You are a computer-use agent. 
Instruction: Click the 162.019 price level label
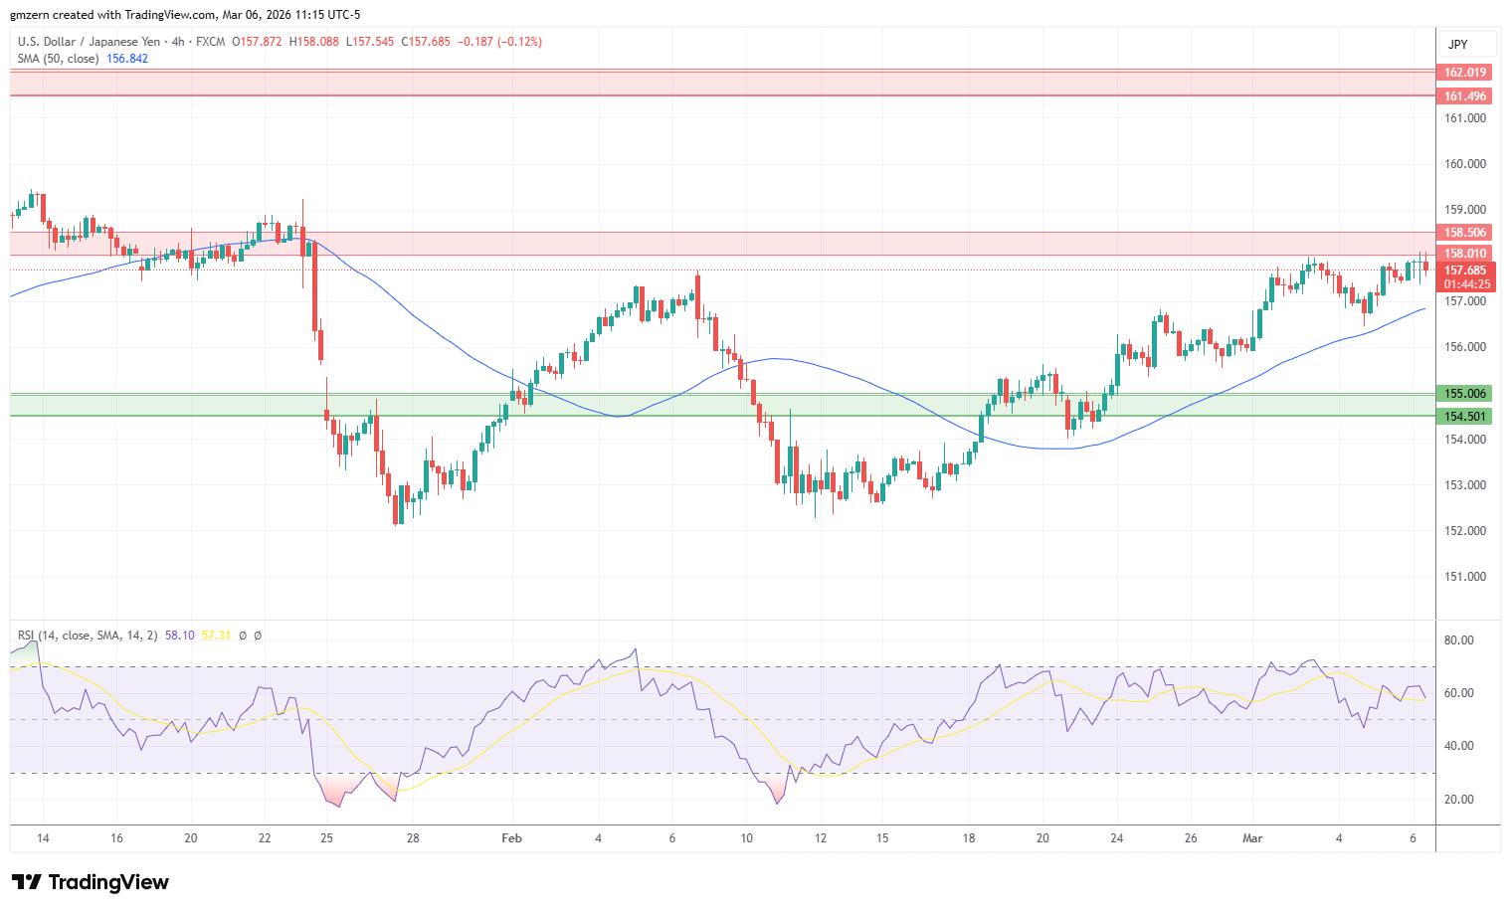[x=1465, y=73]
